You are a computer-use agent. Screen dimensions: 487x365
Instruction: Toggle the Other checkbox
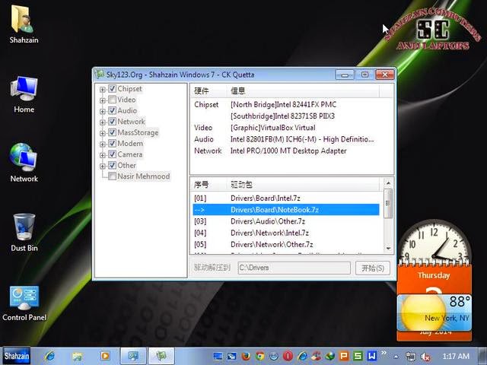click(x=112, y=165)
